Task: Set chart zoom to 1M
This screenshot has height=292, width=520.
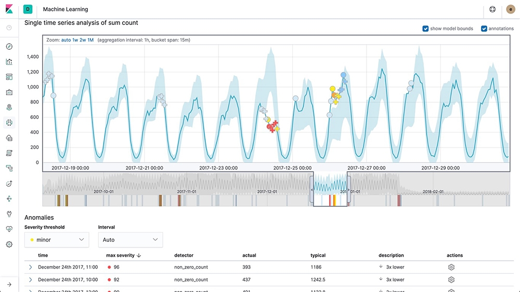Action: coord(90,40)
